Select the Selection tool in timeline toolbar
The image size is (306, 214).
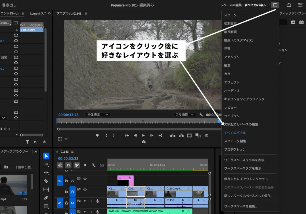pyautogui.click(x=46, y=156)
